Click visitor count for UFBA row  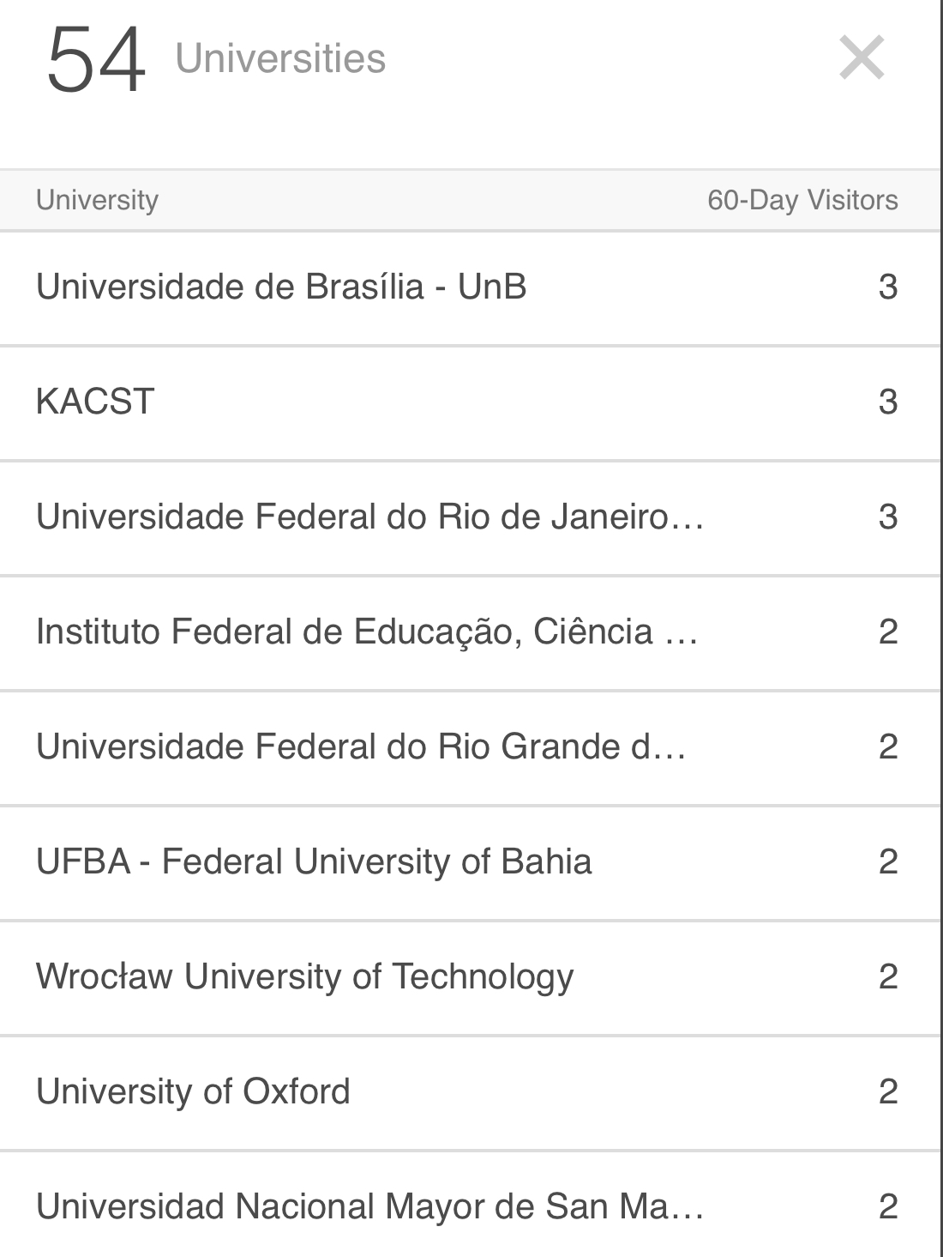coord(888,861)
